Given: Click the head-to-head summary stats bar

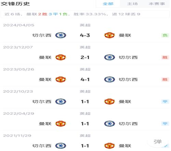Looking at the screenshot, I should pos(85,14).
